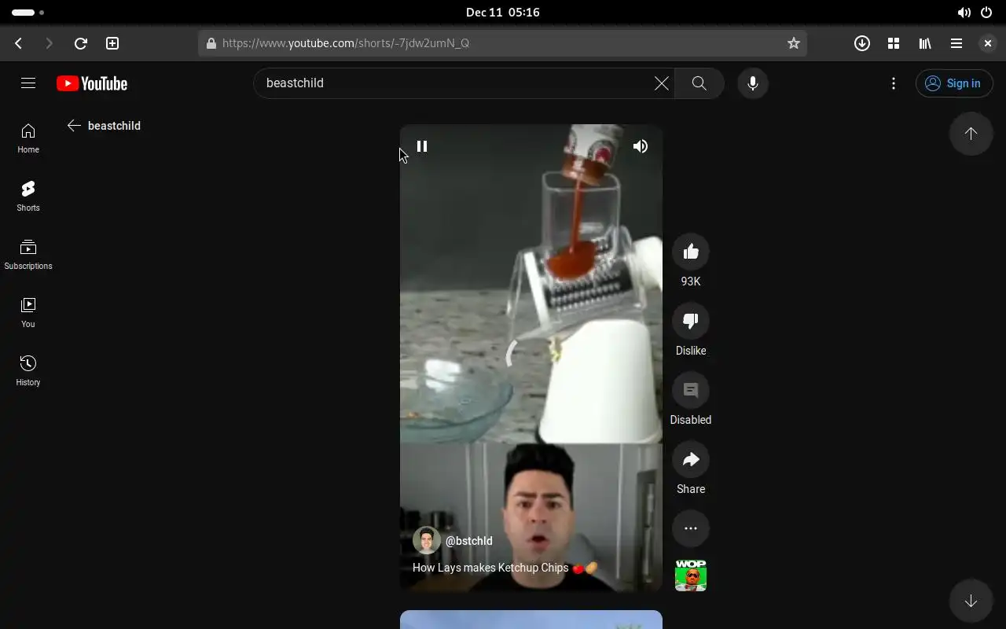
Task: Mute the Short's volume
Action: point(641,146)
